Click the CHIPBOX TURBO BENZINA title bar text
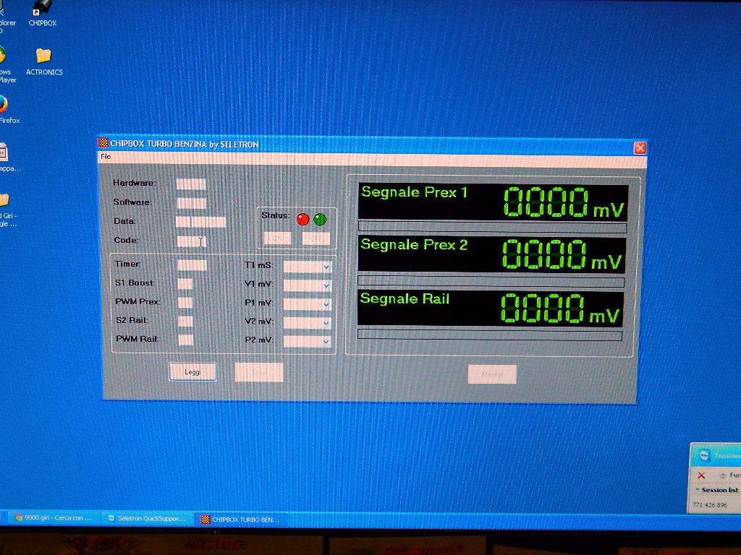This screenshot has height=555, width=741. pyautogui.click(x=185, y=144)
